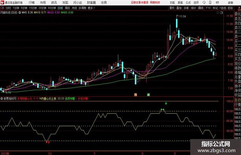
Task: Open the 选项 menu
Action: [196, 3]
